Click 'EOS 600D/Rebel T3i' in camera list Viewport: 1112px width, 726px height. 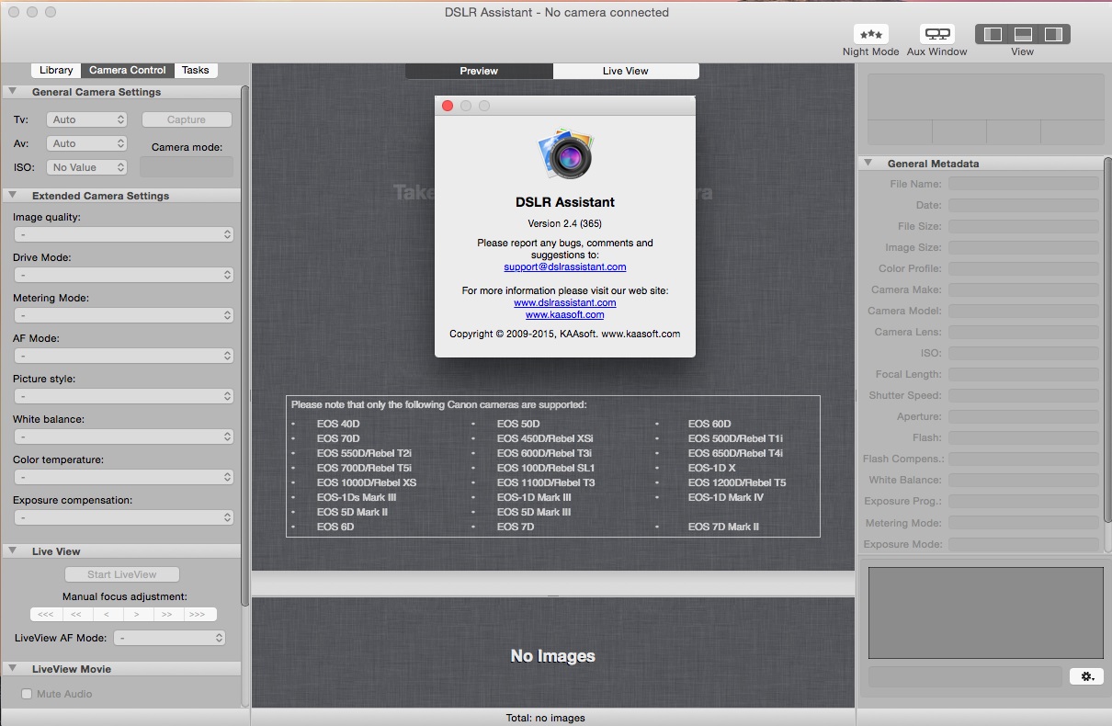click(544, 453)
